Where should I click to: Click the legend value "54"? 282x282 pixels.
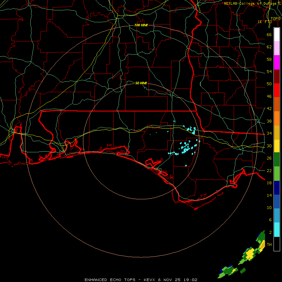[269, 71]
